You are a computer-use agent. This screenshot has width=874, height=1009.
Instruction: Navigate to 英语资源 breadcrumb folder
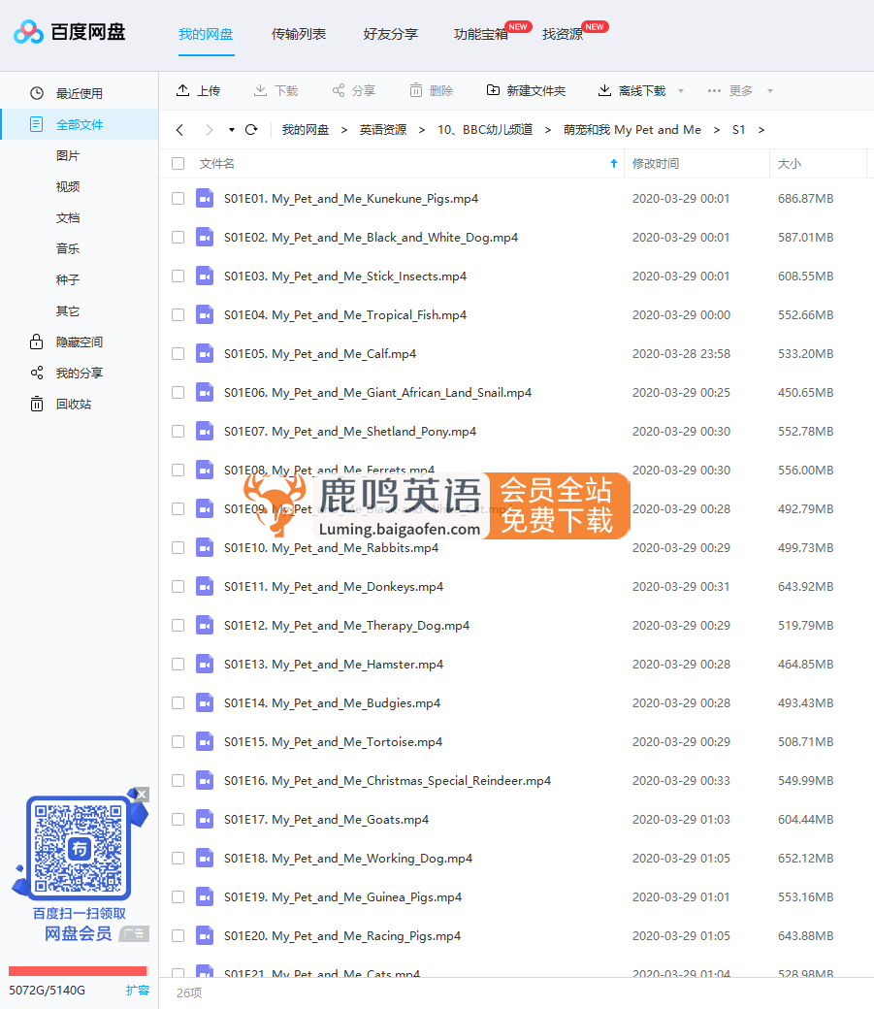point(383,130)
